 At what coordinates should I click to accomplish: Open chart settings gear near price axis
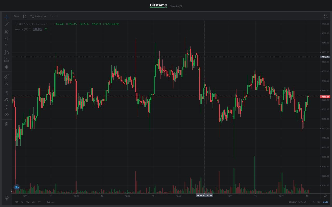(325, 196)
